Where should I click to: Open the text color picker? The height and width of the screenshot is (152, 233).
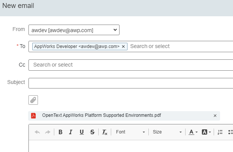(x=193, y=132)
